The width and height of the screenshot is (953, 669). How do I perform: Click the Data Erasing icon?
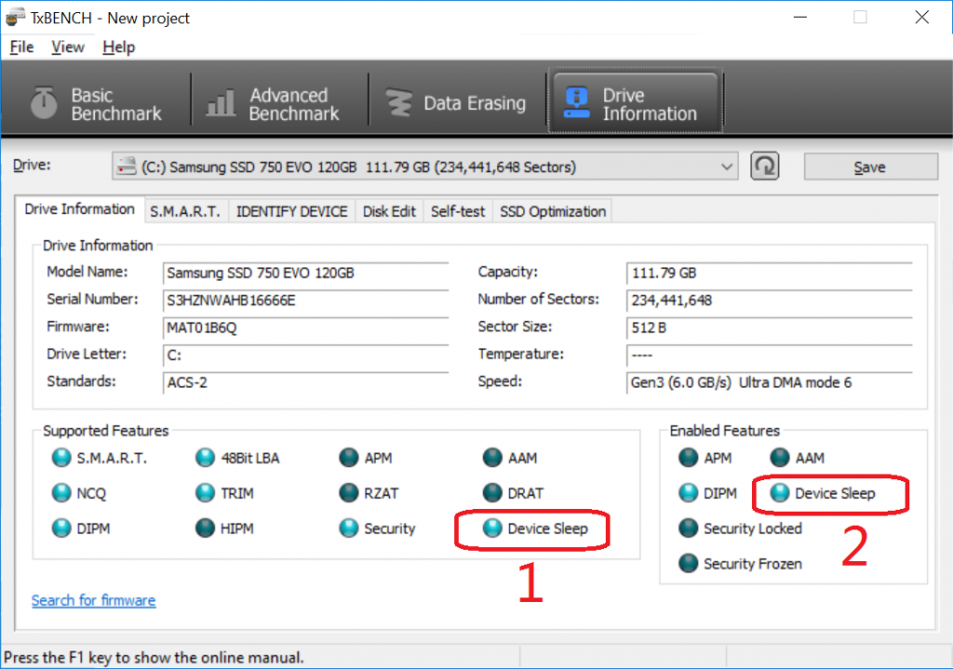click(x=399, y=102)
